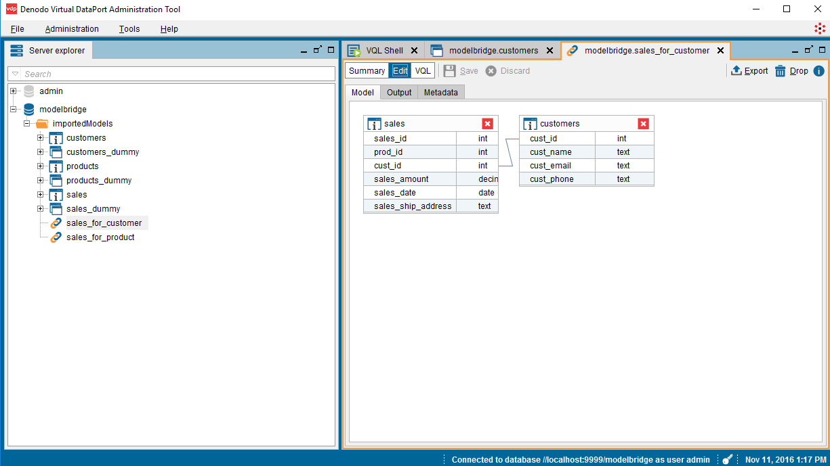This screenshot has width=830, height=466.
Task: Collapse the importedModels folder node
Action: click(27, 124)
